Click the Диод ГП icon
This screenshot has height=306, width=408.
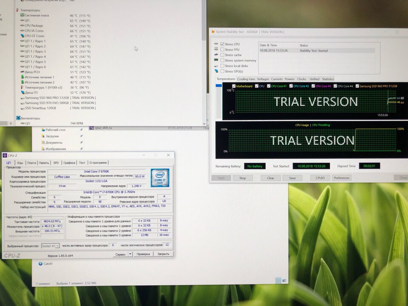pos(23,93)
